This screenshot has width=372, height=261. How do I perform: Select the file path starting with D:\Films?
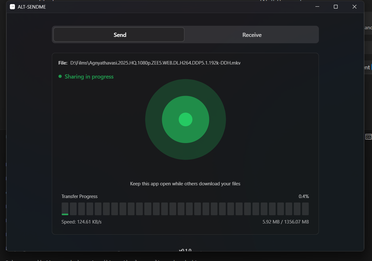pos(155,63)
